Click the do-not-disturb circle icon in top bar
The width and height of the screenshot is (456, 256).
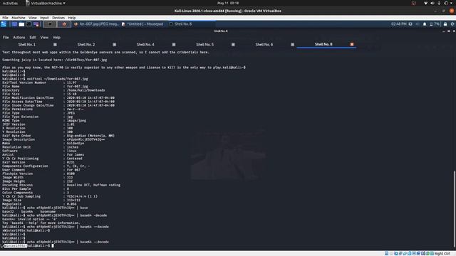(414, 3)
